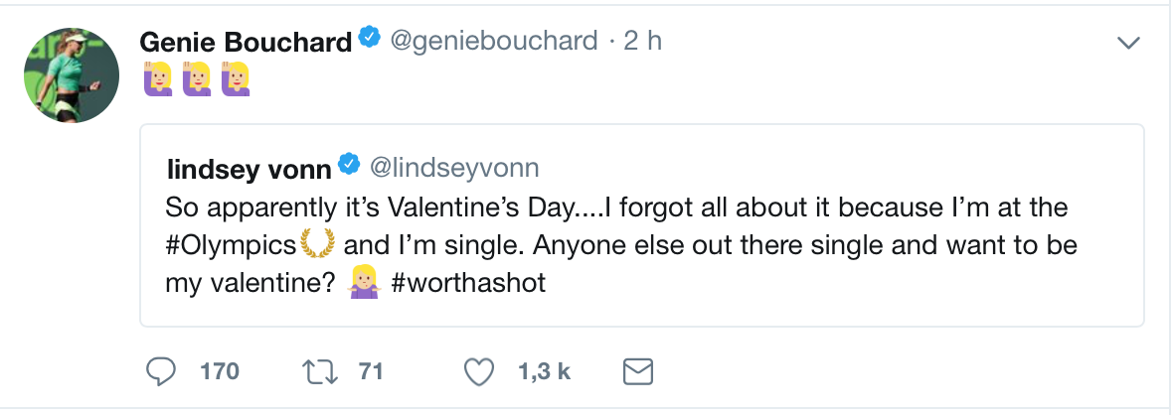Click Genie Bouchard's blue verified badge
The width and height of the screenshot is (1171, 415).
tap(369, 41)
